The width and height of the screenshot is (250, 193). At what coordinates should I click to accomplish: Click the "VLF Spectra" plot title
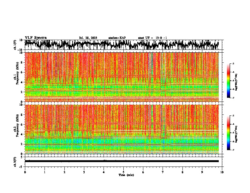click(36, 38)
